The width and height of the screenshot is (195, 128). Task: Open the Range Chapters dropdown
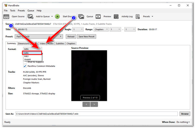click(x=101, y=29)
